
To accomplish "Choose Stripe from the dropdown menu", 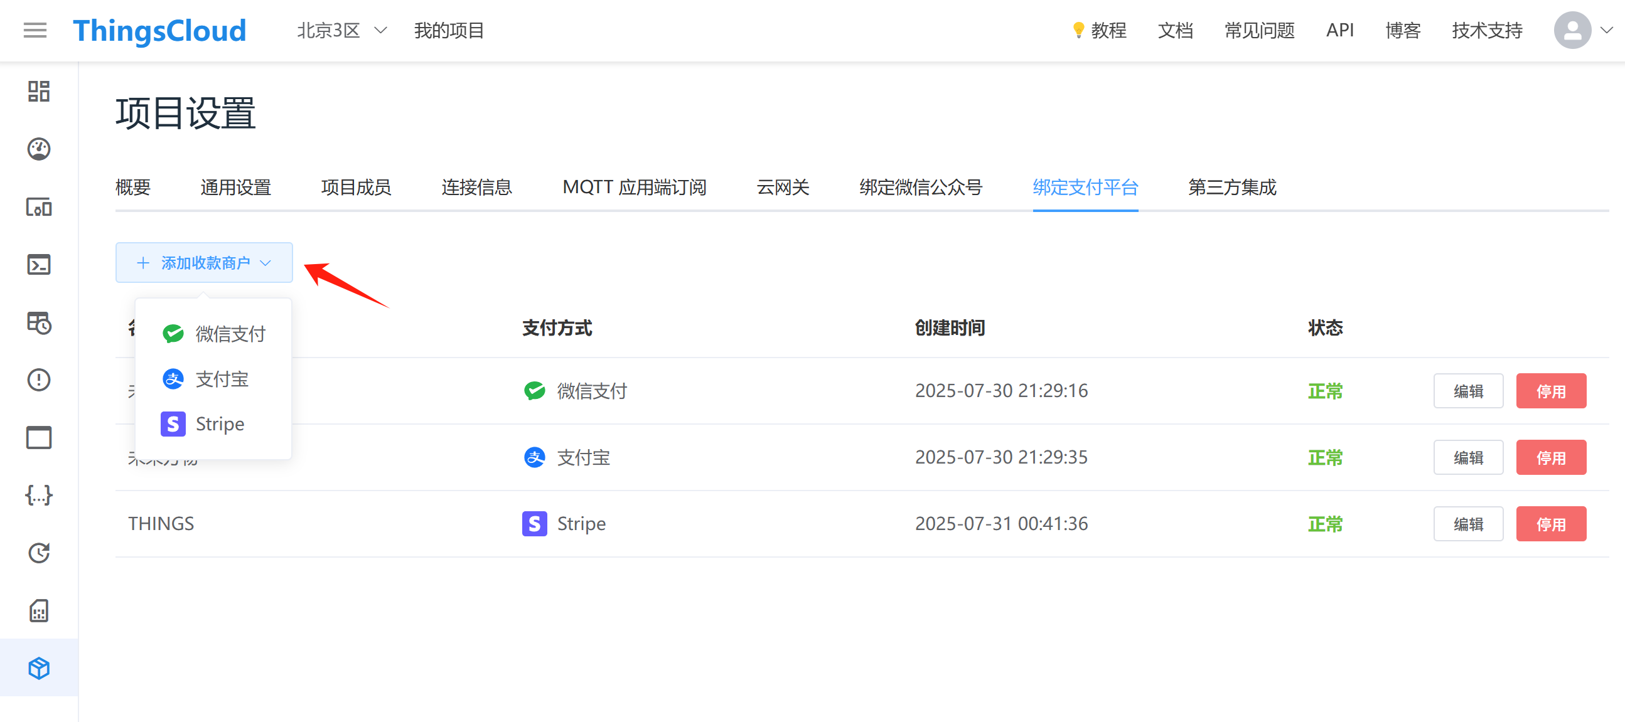I will pyautogui.click(x=214, y=424).
